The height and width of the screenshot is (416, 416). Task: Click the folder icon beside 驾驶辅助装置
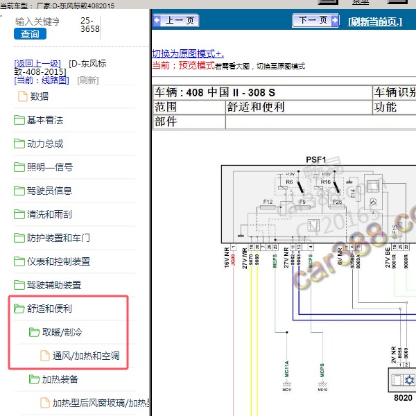point(19,285)
